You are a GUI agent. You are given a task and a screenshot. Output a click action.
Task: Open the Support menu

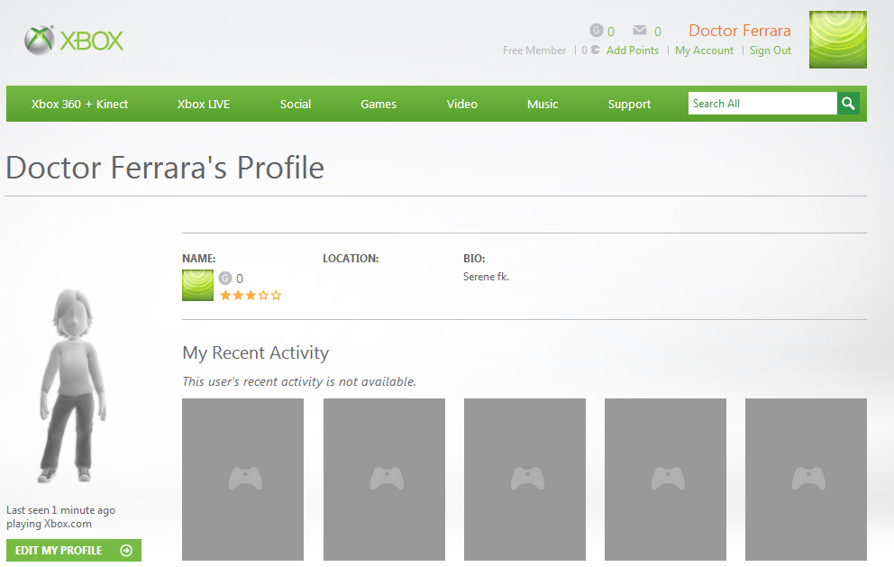click(629, 104)
